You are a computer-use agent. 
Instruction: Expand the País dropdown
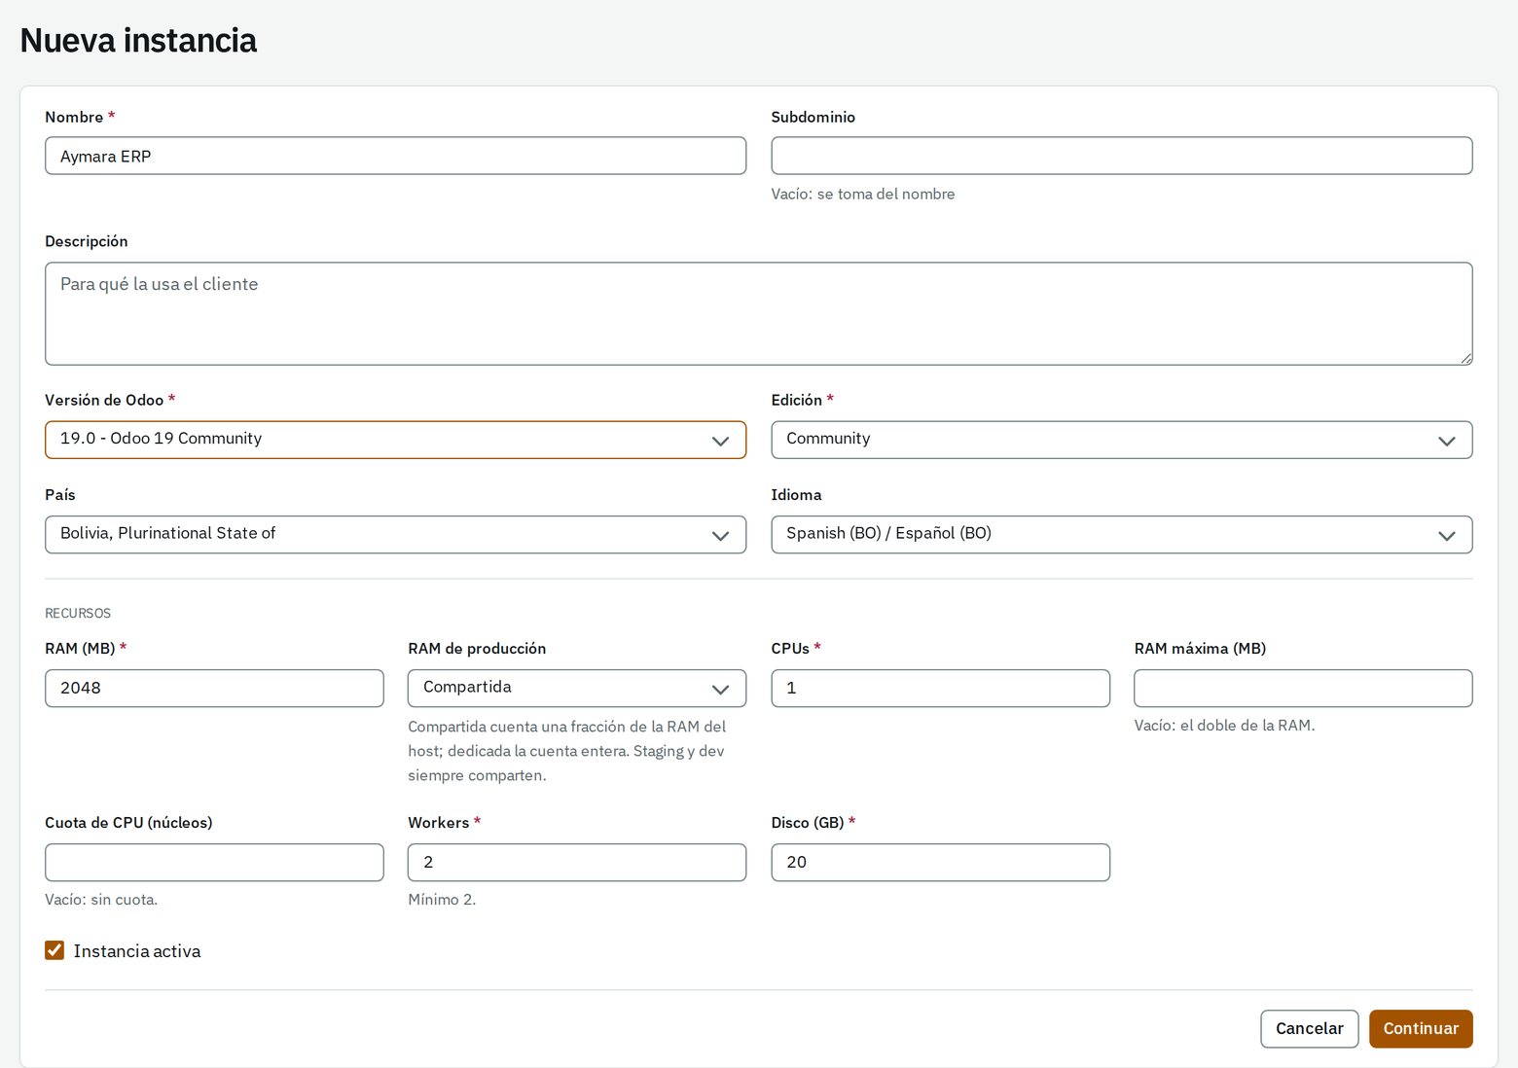395,534
